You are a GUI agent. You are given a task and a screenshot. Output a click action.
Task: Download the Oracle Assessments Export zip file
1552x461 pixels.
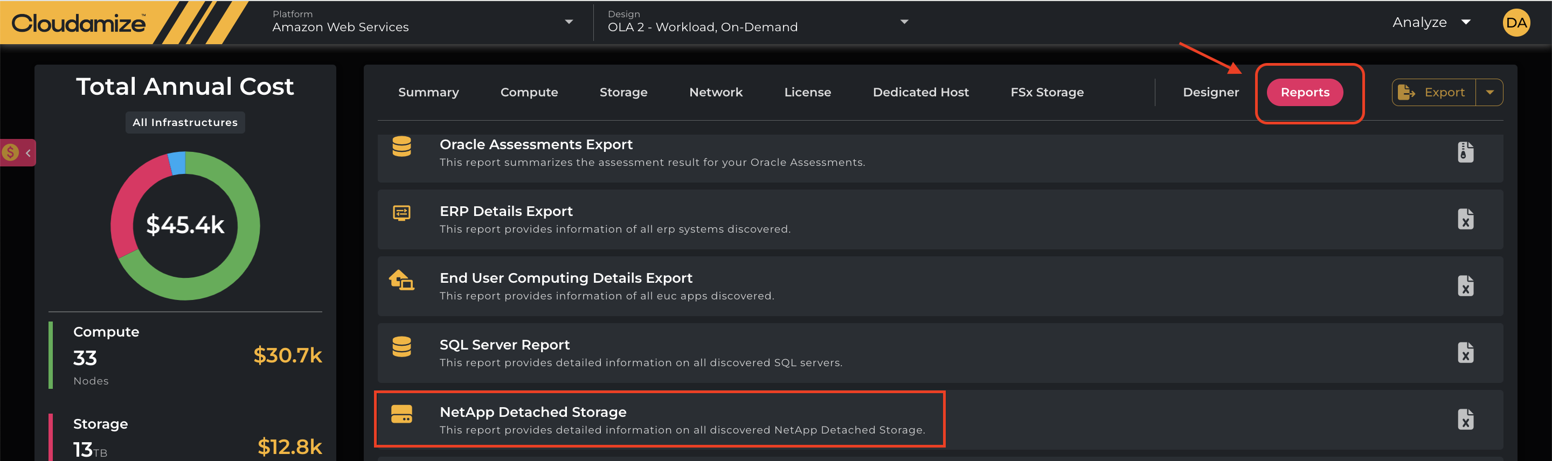tap(1465, 152)
